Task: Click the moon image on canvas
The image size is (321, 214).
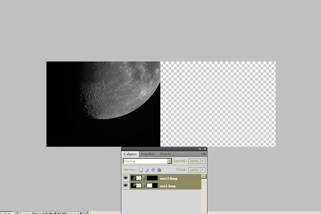Action: click(x=103, y=104)
